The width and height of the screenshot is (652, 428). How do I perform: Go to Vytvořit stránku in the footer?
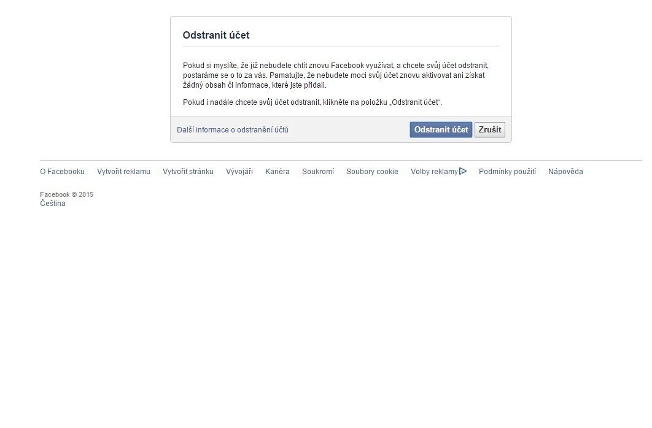[x=188, y=172]
